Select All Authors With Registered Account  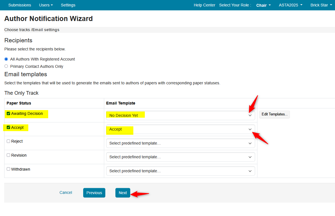tap(6, 59)
